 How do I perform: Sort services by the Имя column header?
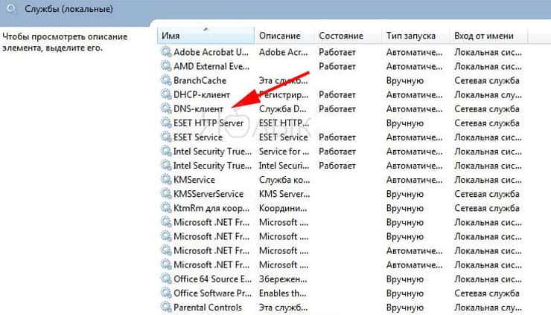206,36
